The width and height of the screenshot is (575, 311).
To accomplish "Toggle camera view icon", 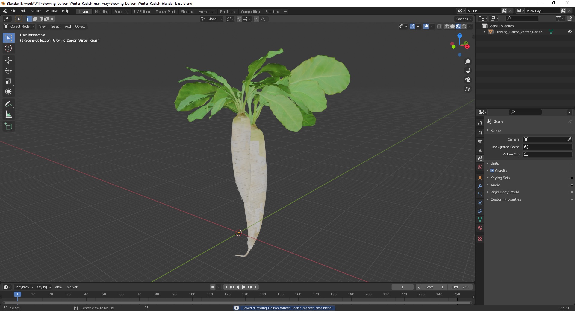I will coord(468,80).
